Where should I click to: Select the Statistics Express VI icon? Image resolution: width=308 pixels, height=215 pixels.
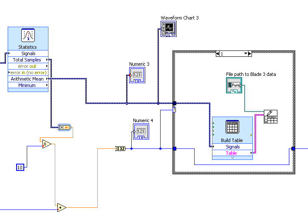[28, 35]
